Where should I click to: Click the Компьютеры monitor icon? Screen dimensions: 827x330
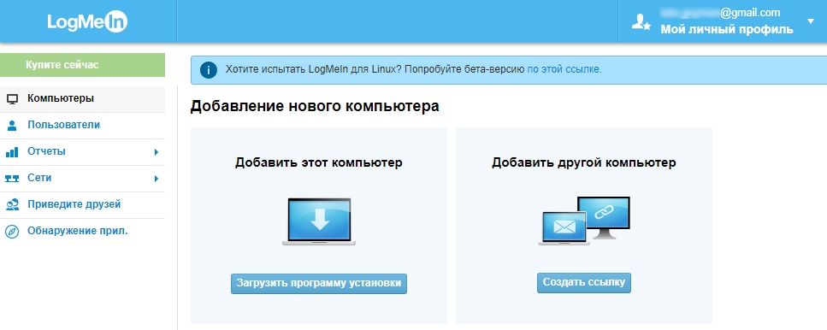[x=12, y=99]
